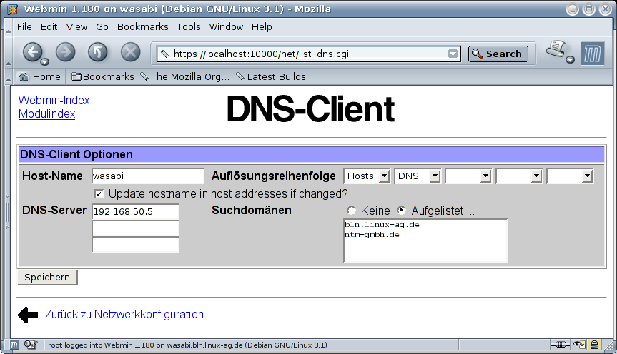Click the address field showing list_dns.cgi URL
The height and width of the screenshot is (354, 617).
(x=310, y=54)
